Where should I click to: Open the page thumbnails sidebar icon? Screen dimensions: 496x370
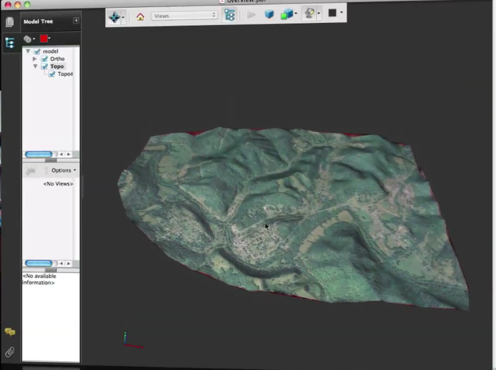click(10, 22)
